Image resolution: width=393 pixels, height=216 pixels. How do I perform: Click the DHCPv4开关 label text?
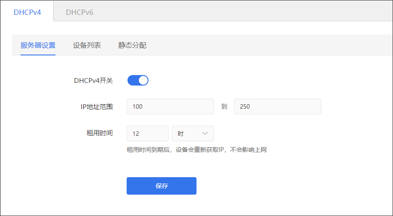coord(93,81)
